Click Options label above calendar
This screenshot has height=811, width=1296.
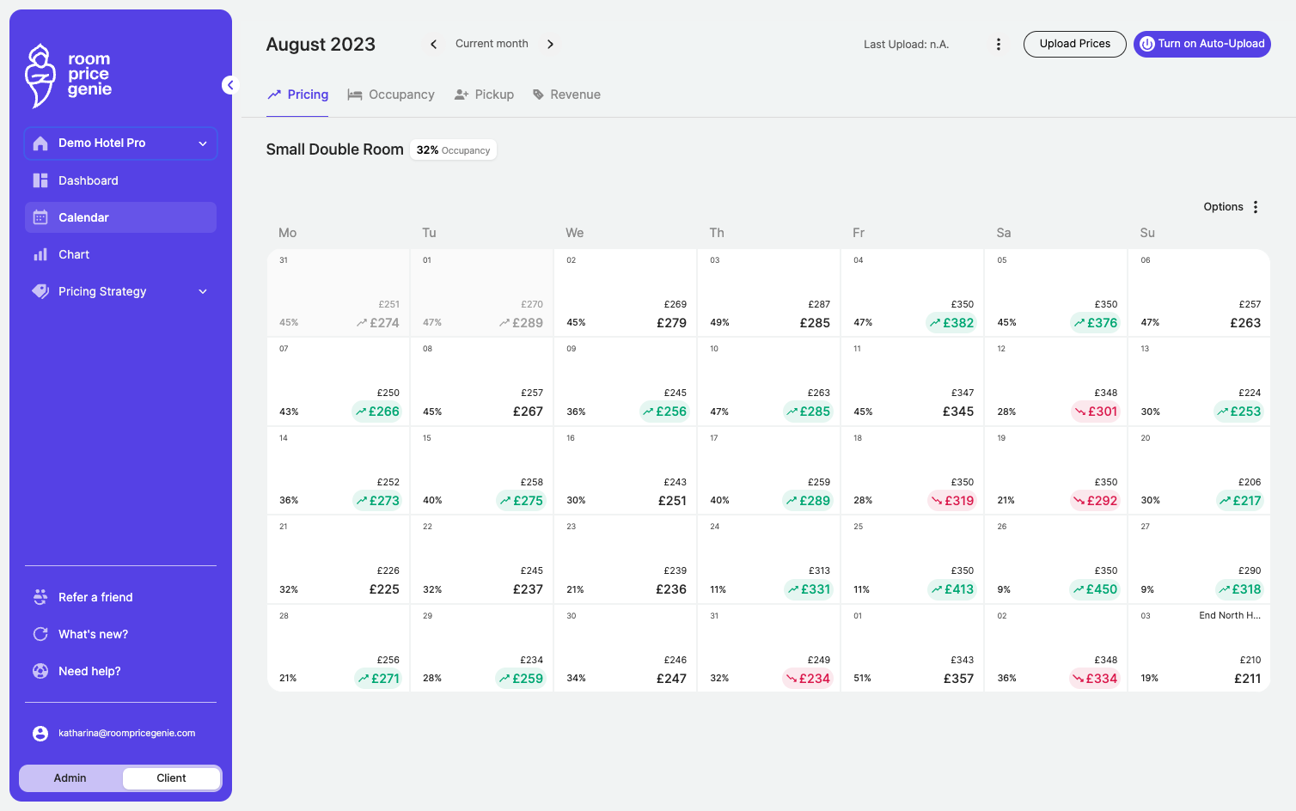tap(1223, 207)
